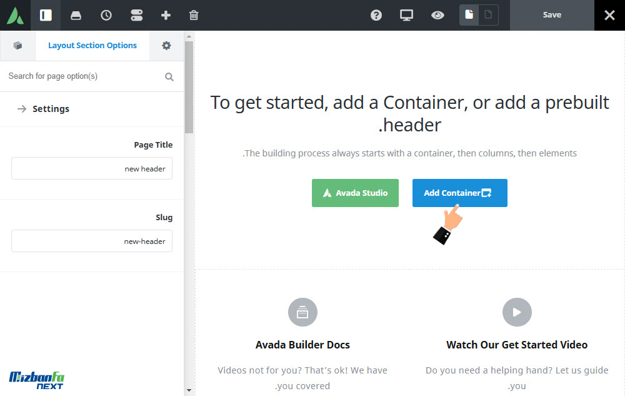The width and height of the screenshot is (625, 396).
Task: Click the sidebar scrollbar up arrow
Action: 189,36
